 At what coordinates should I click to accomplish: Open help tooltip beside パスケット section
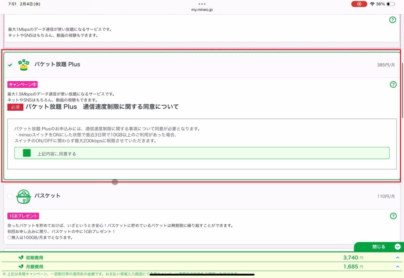pos(393,216)
